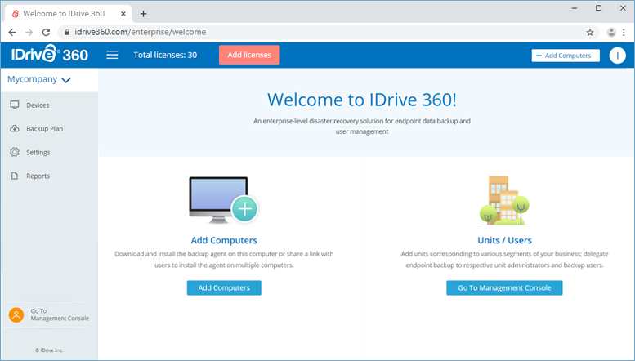Expand the Mycompany dropdown

39,80
